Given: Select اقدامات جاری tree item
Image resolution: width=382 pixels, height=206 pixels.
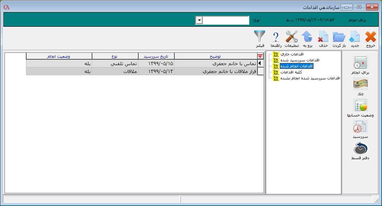Looking at the screenshot, I should pyautogui.click(x=292, y=54).
